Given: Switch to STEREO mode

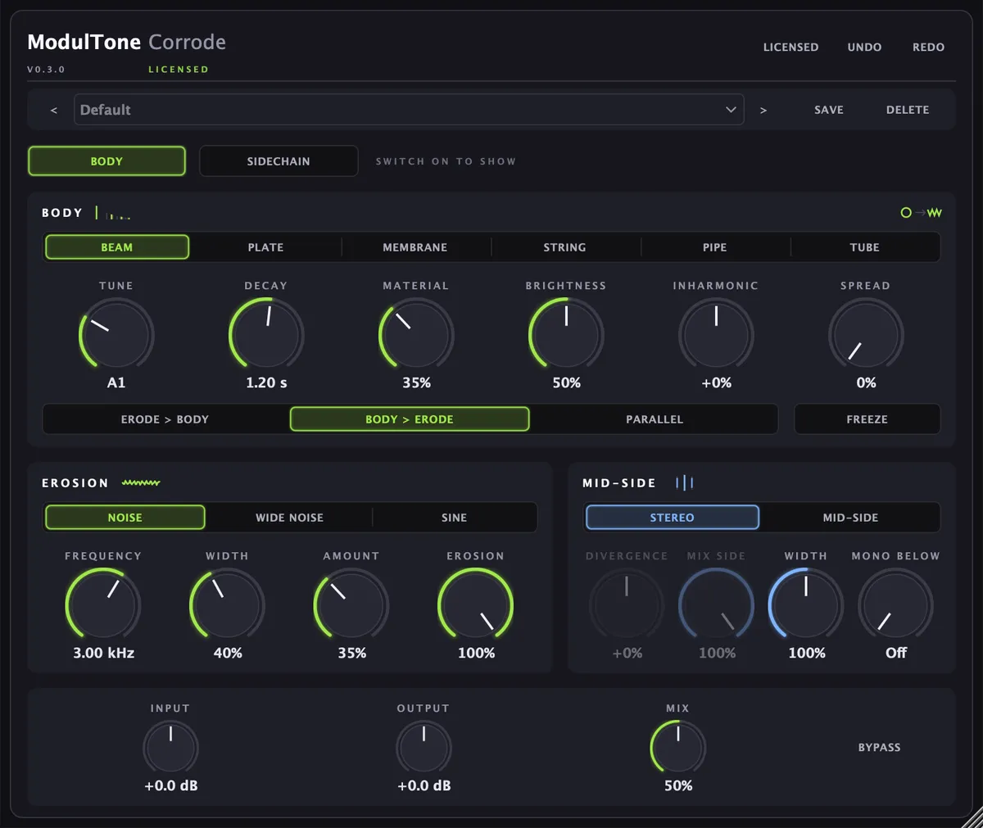Looking at the screenshot, I should [x=673, y=518].
